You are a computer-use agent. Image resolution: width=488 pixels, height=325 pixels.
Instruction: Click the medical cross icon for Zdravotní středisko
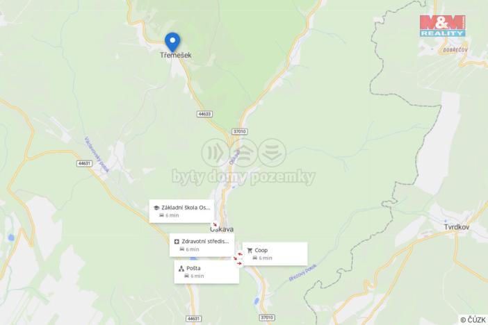[177, 242]
